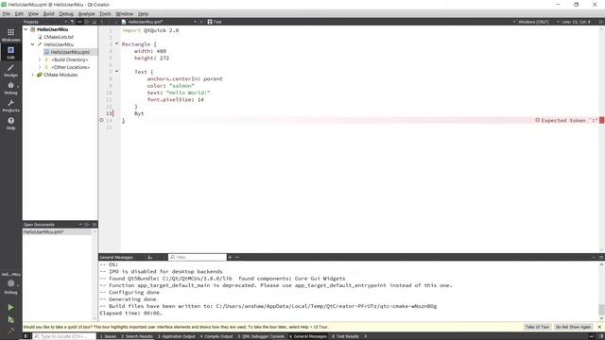
Task: Switch to Edit mode
Action: click(x=10, y=53)
